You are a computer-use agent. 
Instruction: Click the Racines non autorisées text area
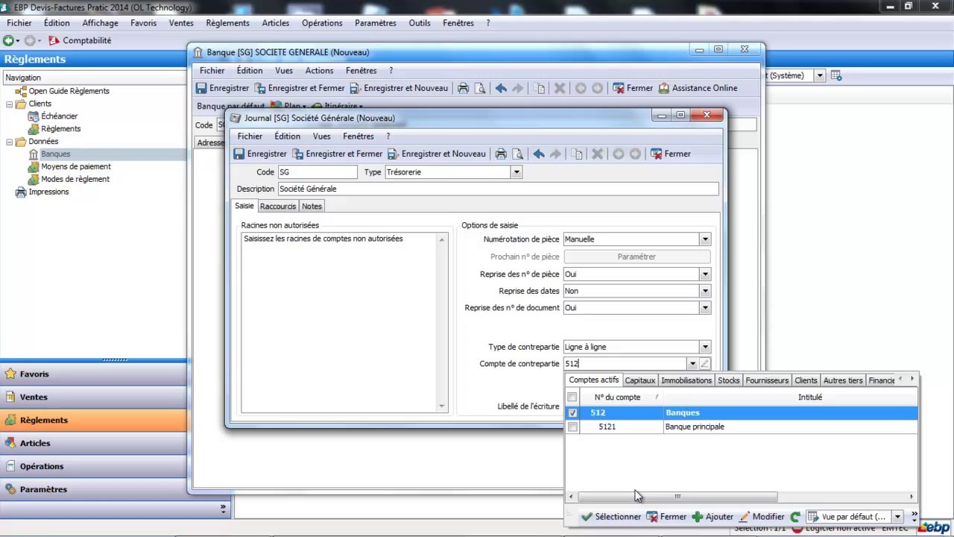click(x=344, y=321)
